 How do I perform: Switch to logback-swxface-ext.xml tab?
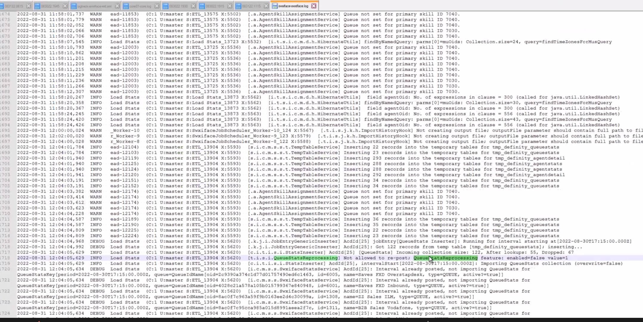[x=94, y=6]
